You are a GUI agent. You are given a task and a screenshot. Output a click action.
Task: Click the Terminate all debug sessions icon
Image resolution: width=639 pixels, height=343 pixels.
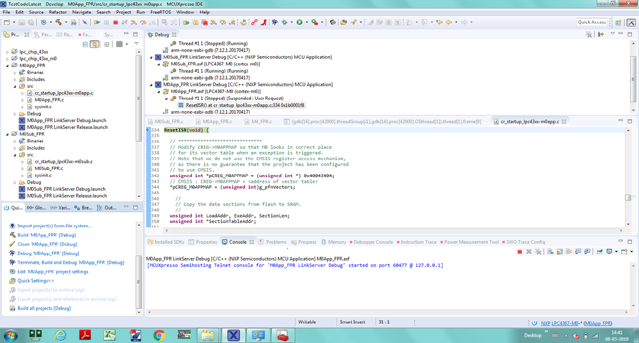point(205,22)
